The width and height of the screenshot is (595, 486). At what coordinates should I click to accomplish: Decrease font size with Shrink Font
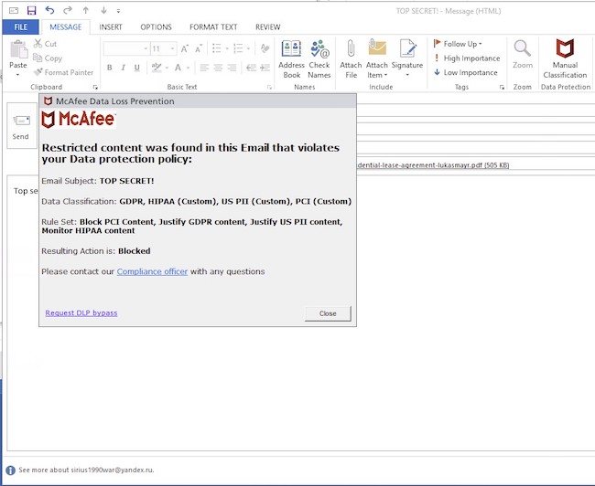199,48
